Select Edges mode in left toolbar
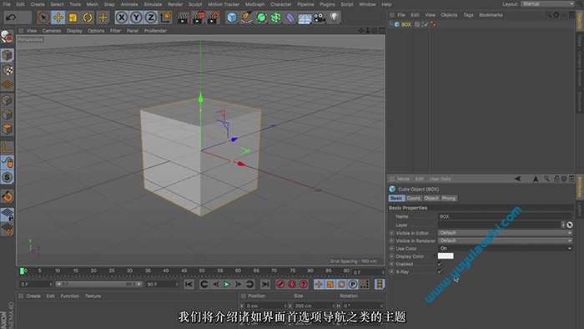 tap(7, 114)
